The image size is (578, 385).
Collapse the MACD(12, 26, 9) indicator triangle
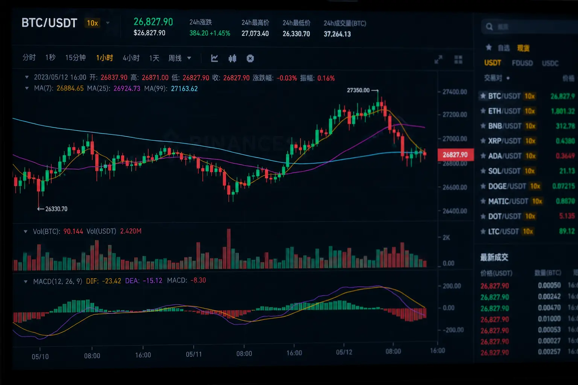point(26,281)
